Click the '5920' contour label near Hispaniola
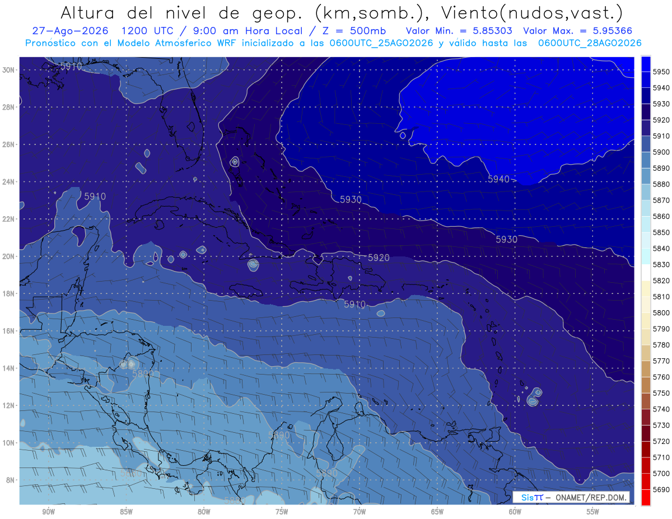 coord(379,258)
